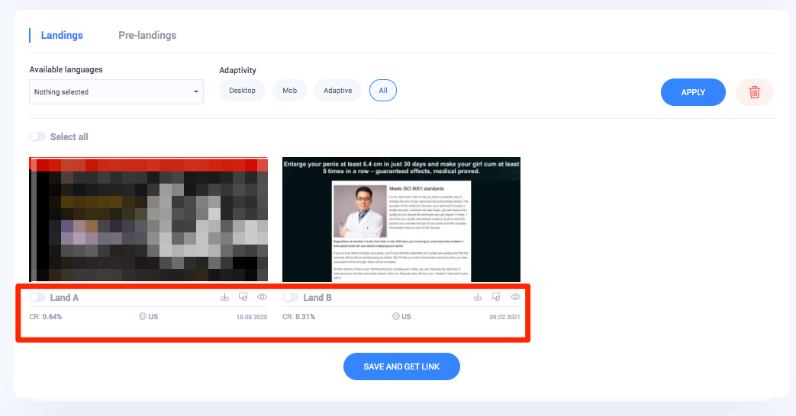Open the Available languages dropdown
The height and width of the screenshot is (416, 796).
[x=116, y=92]
